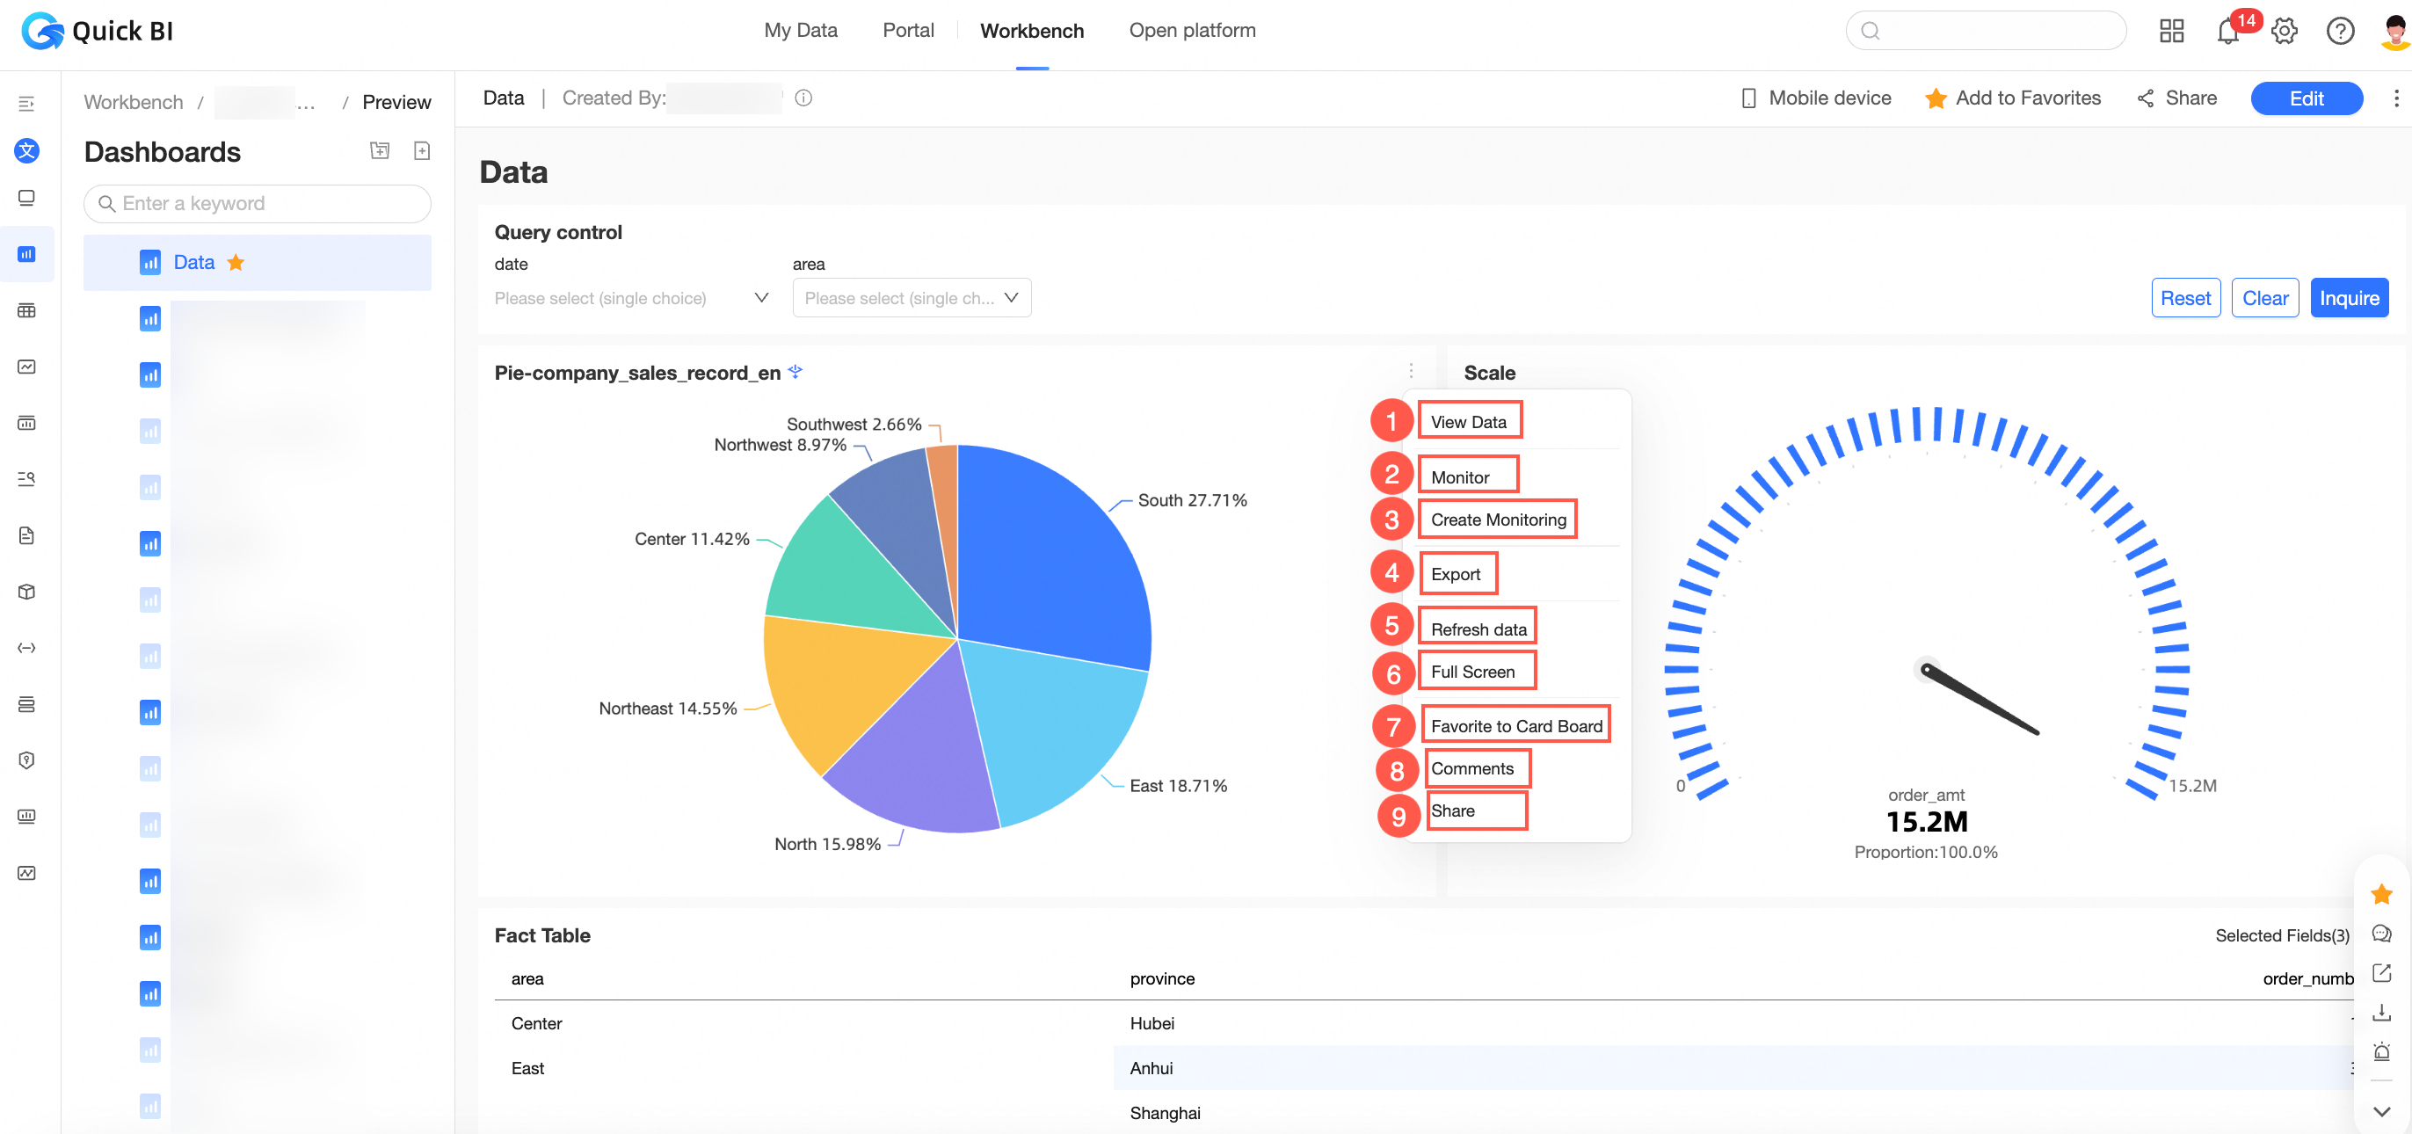The image size is (2412, 1134).
Task: Unfavorite the Data dashboard star in list
Action: pos(236,262)
